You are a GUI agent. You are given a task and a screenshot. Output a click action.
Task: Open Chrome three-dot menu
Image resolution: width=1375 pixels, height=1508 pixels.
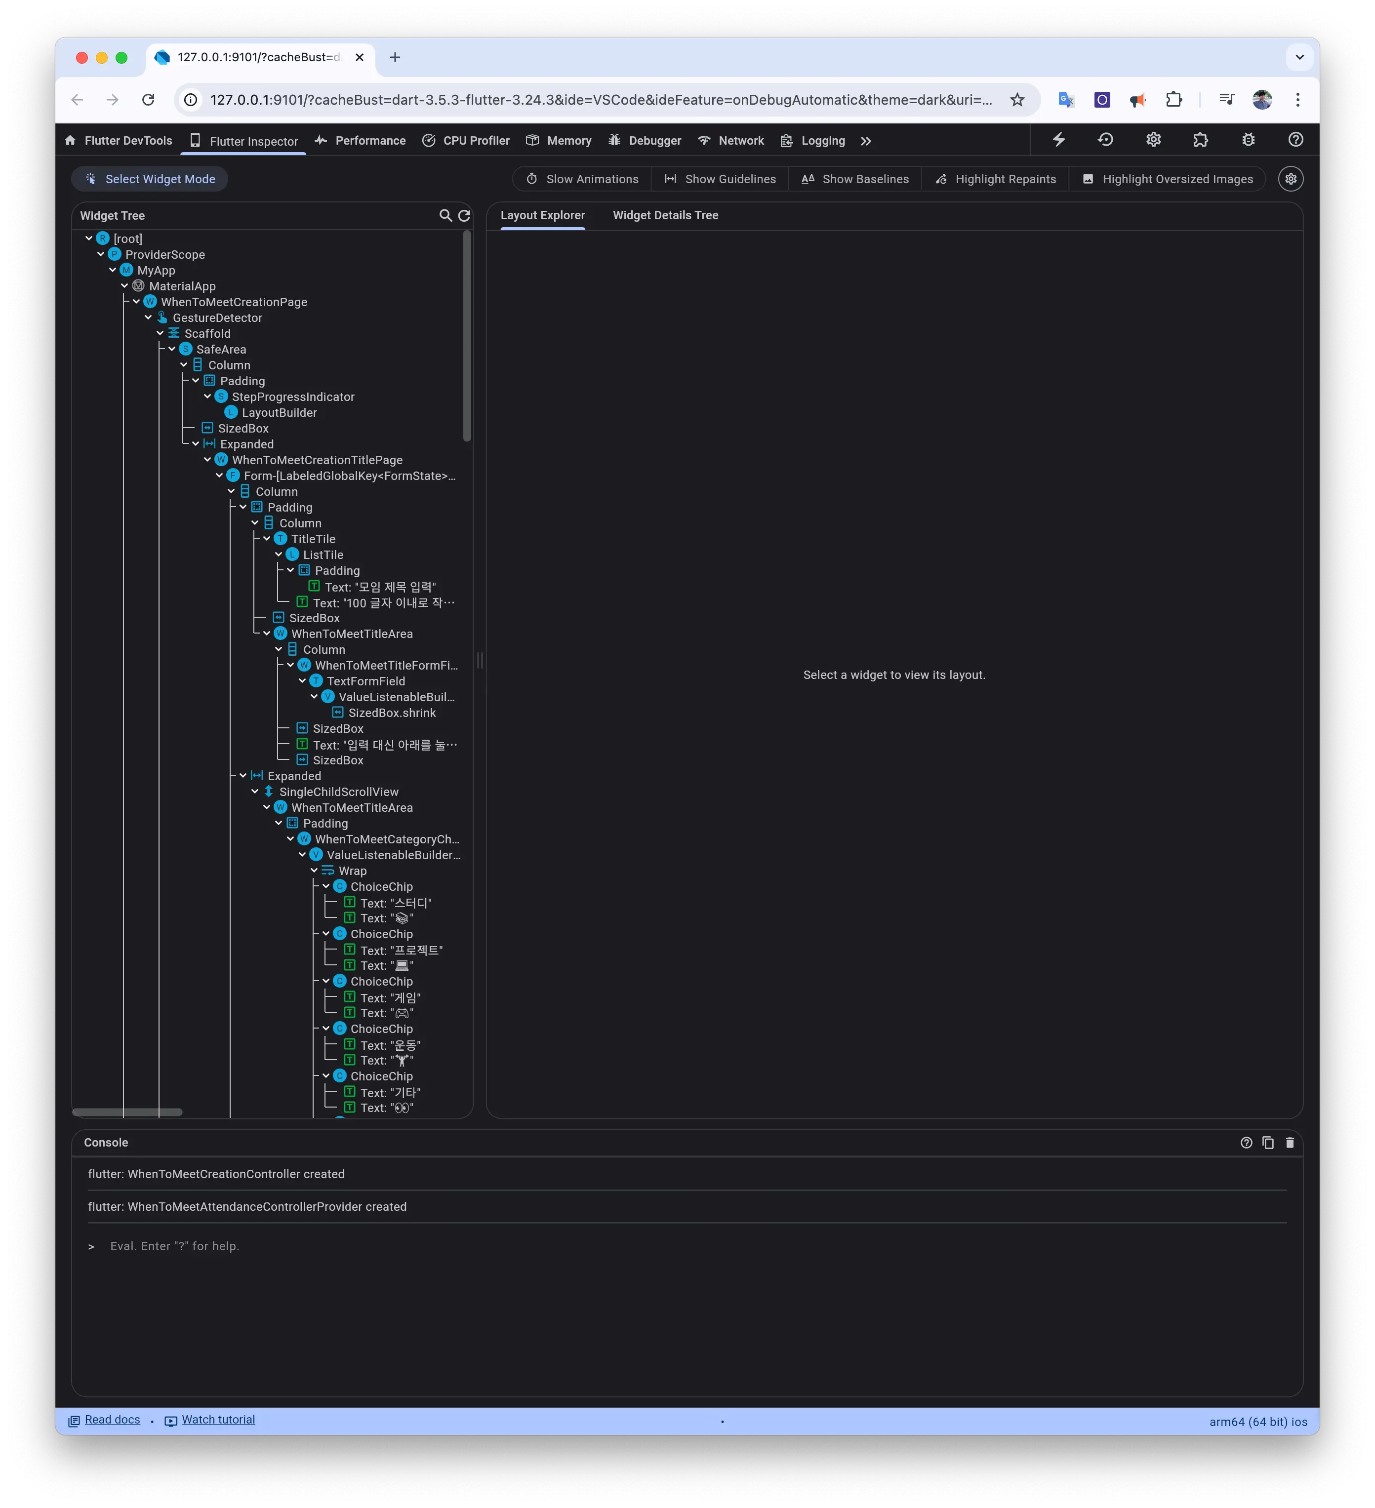pyautogui.click(x=1298, y=99)
